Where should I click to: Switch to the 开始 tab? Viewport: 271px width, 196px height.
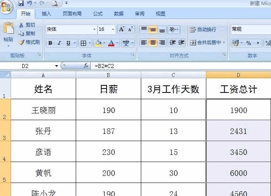(x=25, y=13)
